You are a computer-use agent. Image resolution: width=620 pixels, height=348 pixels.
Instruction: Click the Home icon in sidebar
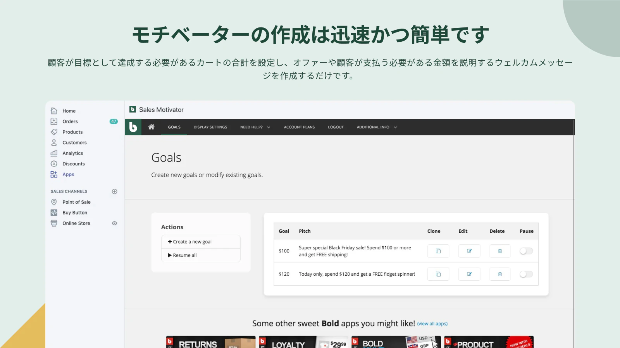[54, 111]
